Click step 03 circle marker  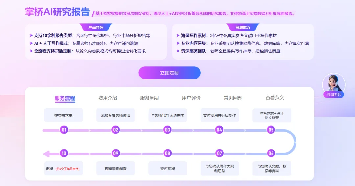pos(167,130)
